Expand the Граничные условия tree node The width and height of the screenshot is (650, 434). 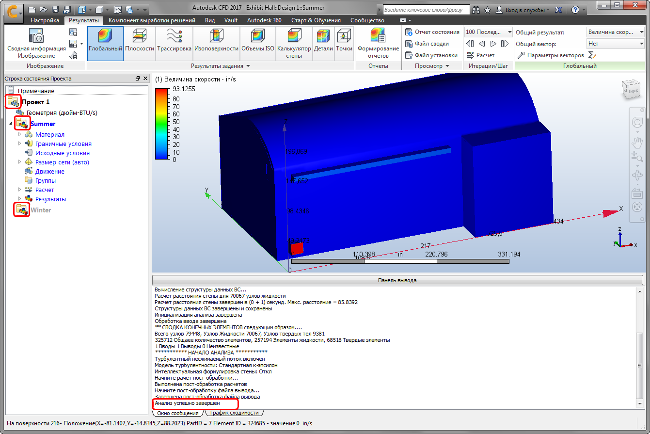[20, 144]
